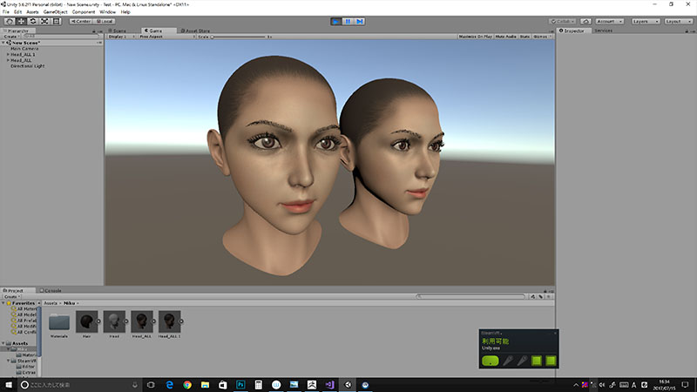This screenshot has height=392, width=697.
Task: Open Windows Start menu
Action: (x=9, y=385)
